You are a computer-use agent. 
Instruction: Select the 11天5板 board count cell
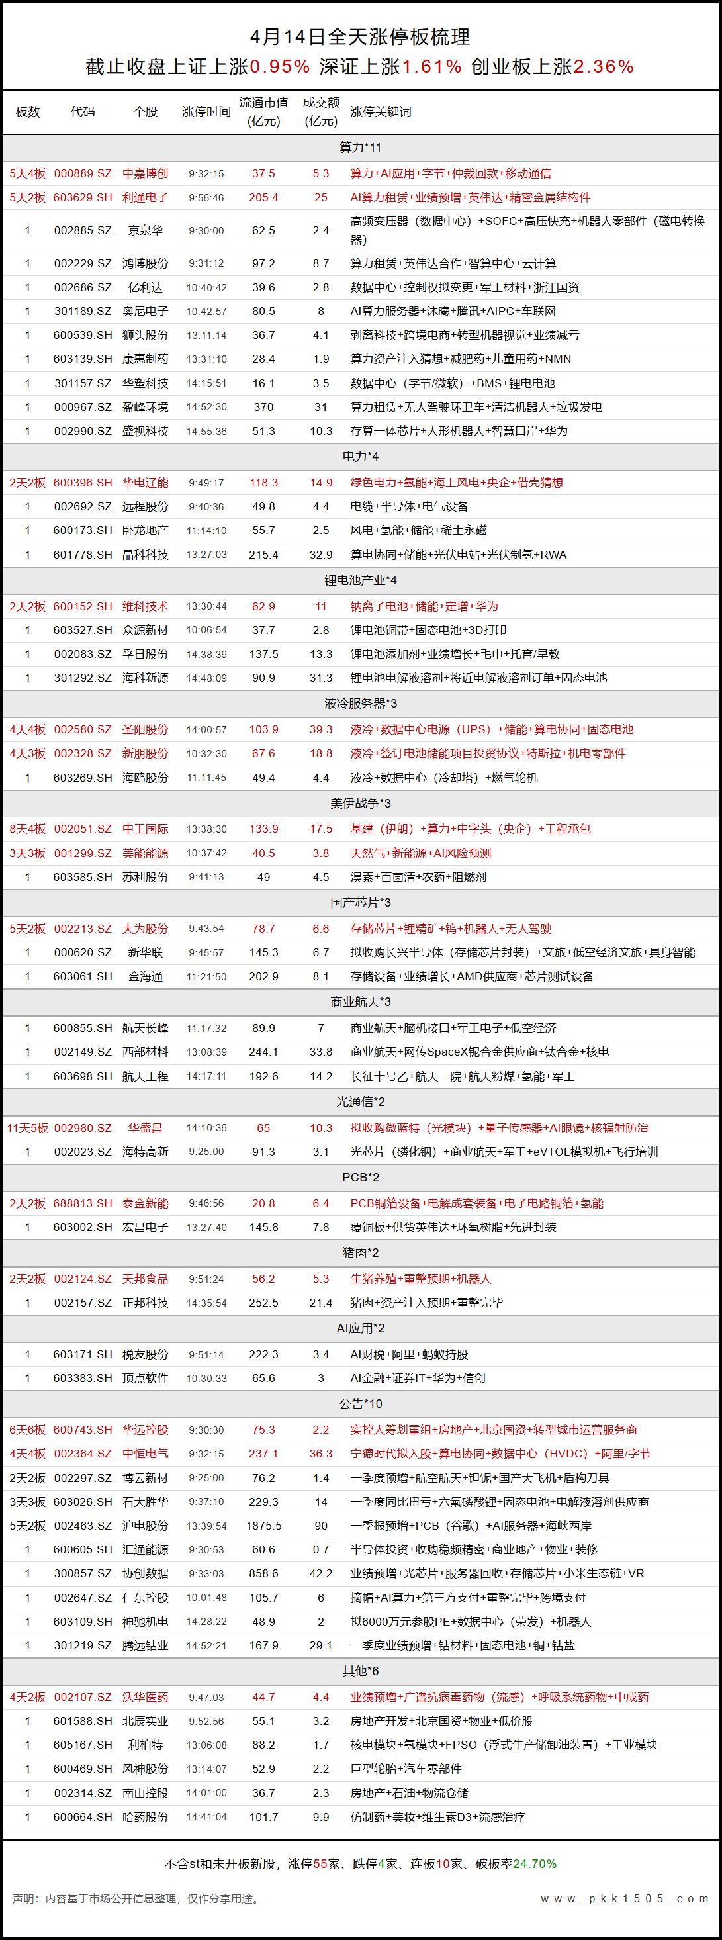click(28, 1128)
